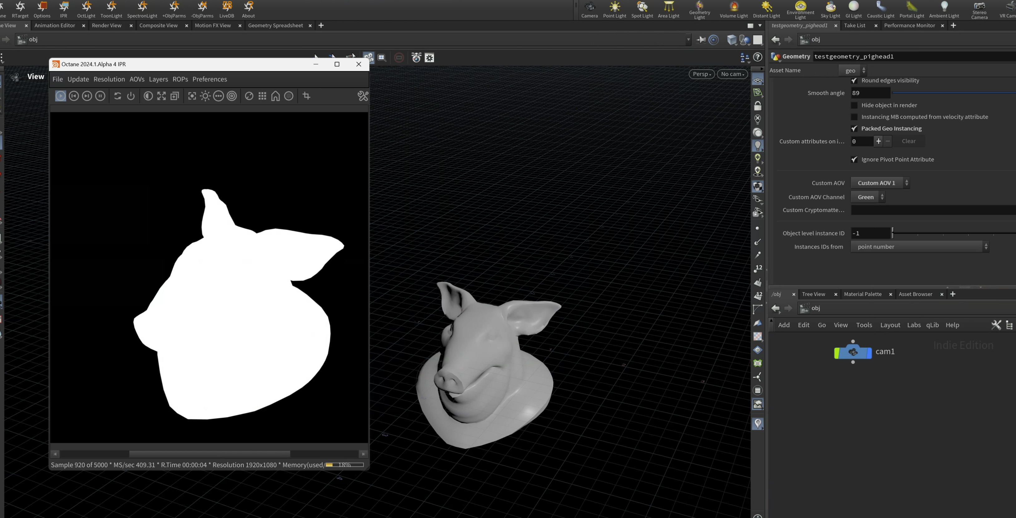Adjust the Object level instance ID slider
The image size is (1016, 518).
coord(954,233)
